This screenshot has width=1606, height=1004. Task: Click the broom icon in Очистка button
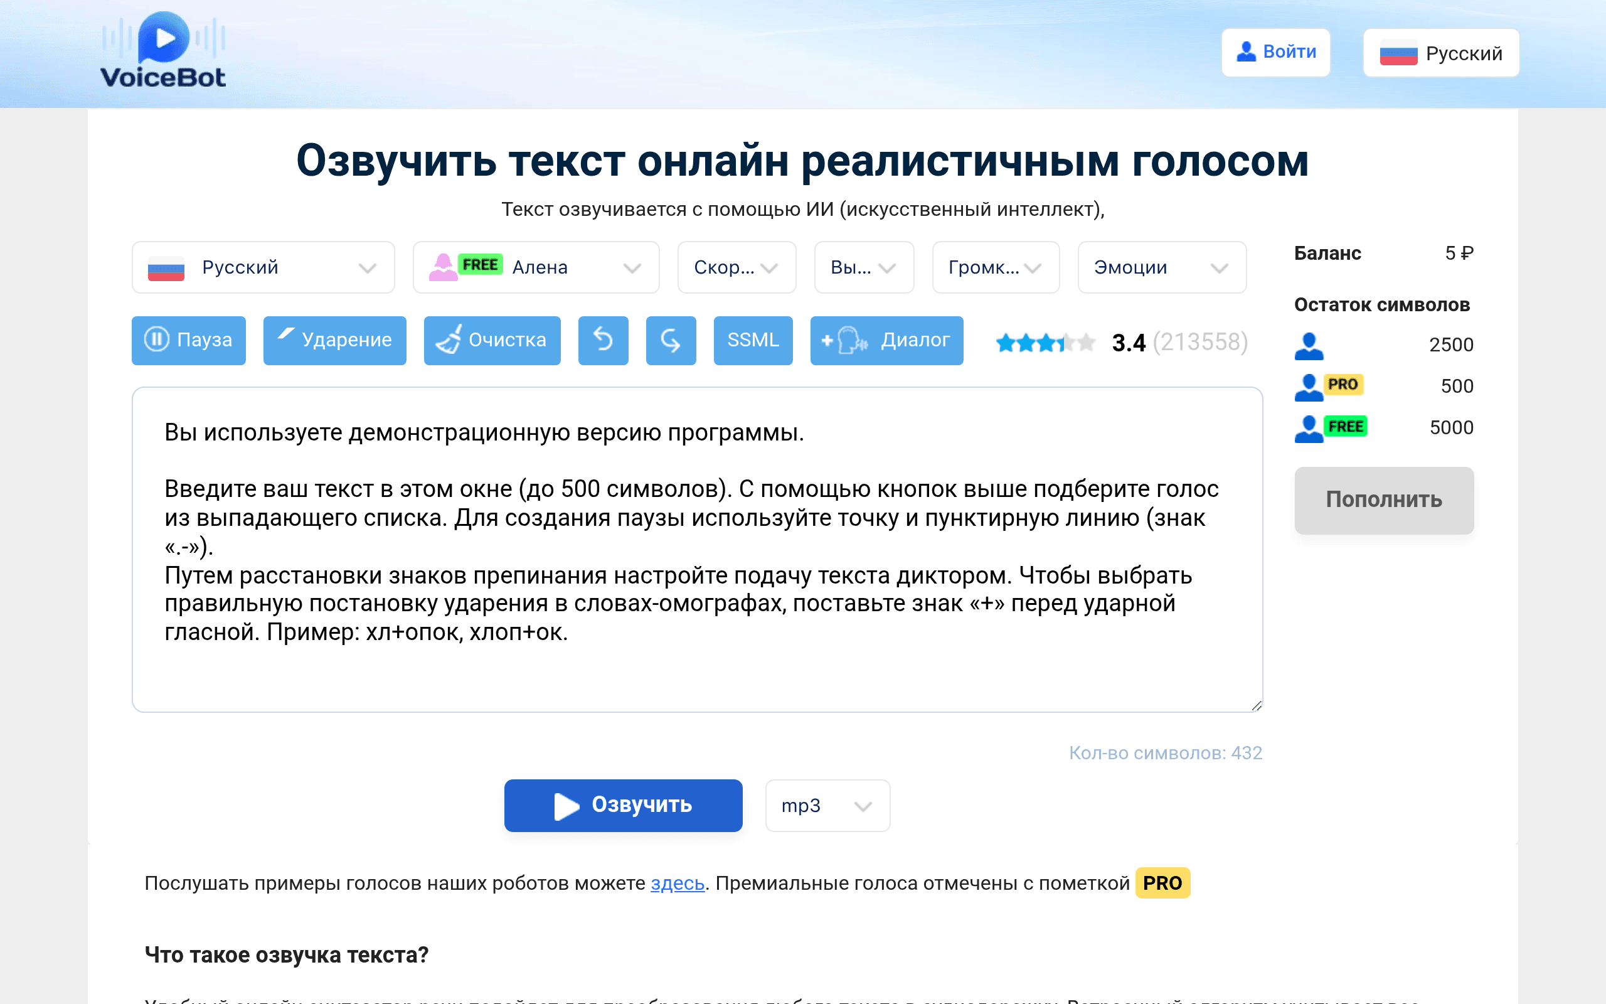449,339
